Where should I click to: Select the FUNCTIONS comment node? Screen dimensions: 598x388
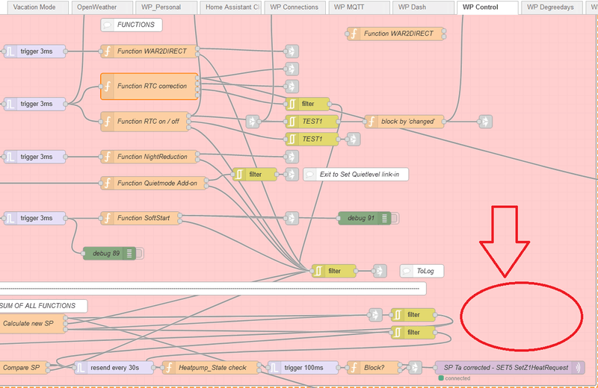132,25
